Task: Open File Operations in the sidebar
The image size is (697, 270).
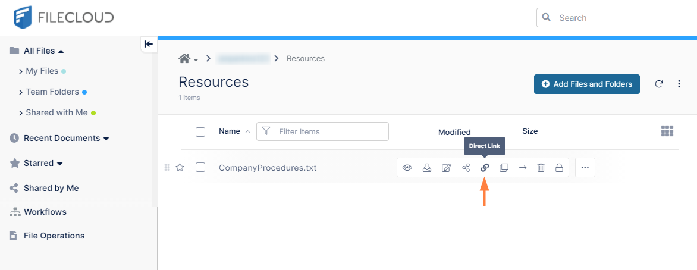Action: point(54,236)
